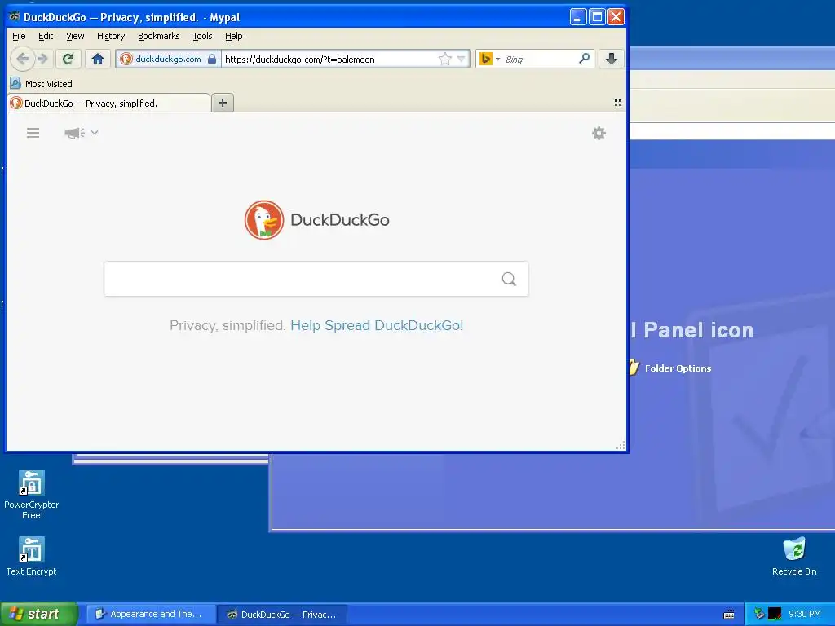Click into the URL address field
The width and height of the screenshot is (835, 626).
tap(329, 59)
